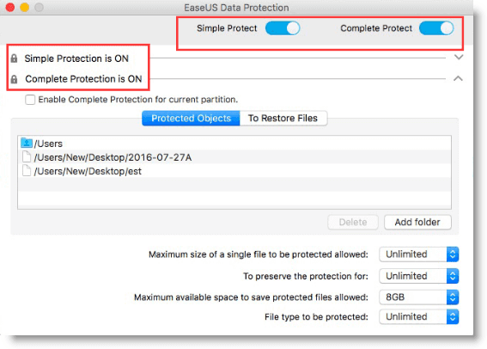Select the /Users folder icon
487x349 pixels.
(27, 143)
